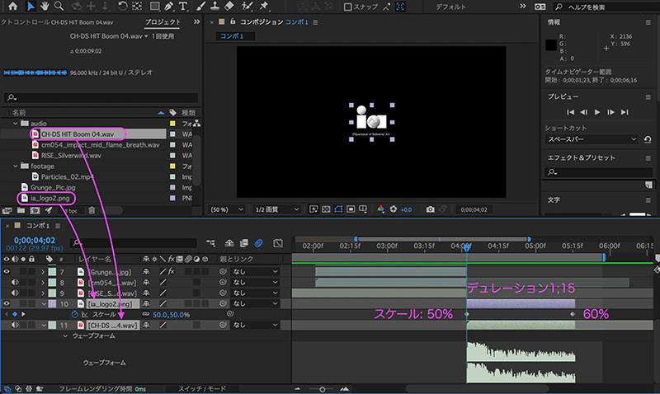The image size is (660, 394).
Task: Adjust the timeline zoom slider
Action: click(322, 389)
